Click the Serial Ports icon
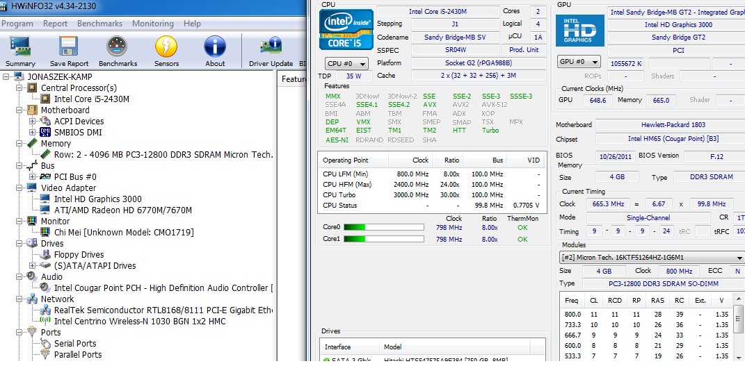Screen dimensions: 745x366 coord(46,343)
